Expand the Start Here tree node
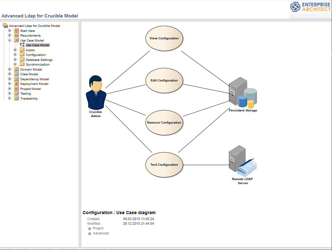The image size is (332, 250). 10,31
